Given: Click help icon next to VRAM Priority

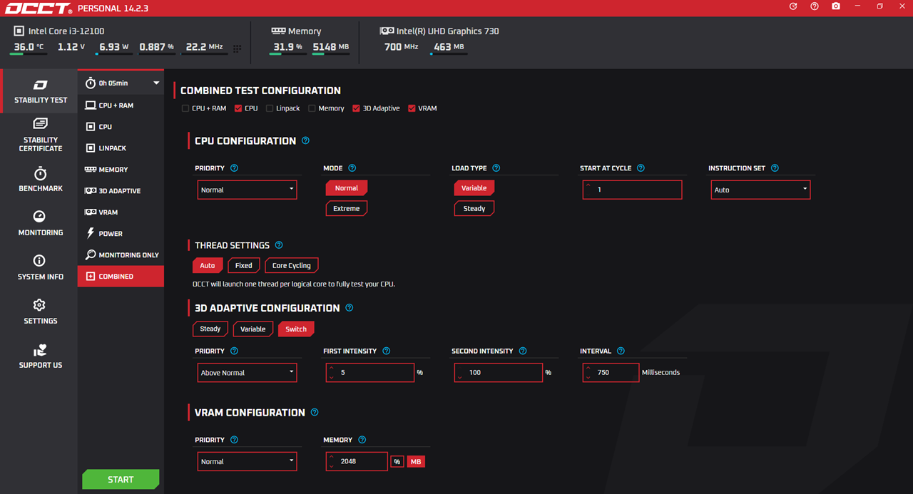Looking at the screenshot, I should point(234,441).
